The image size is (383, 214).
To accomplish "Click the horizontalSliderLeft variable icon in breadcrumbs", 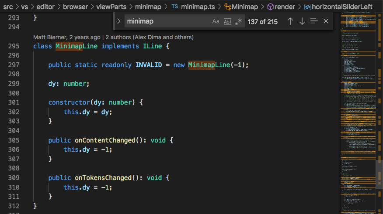I will [307, 7].
